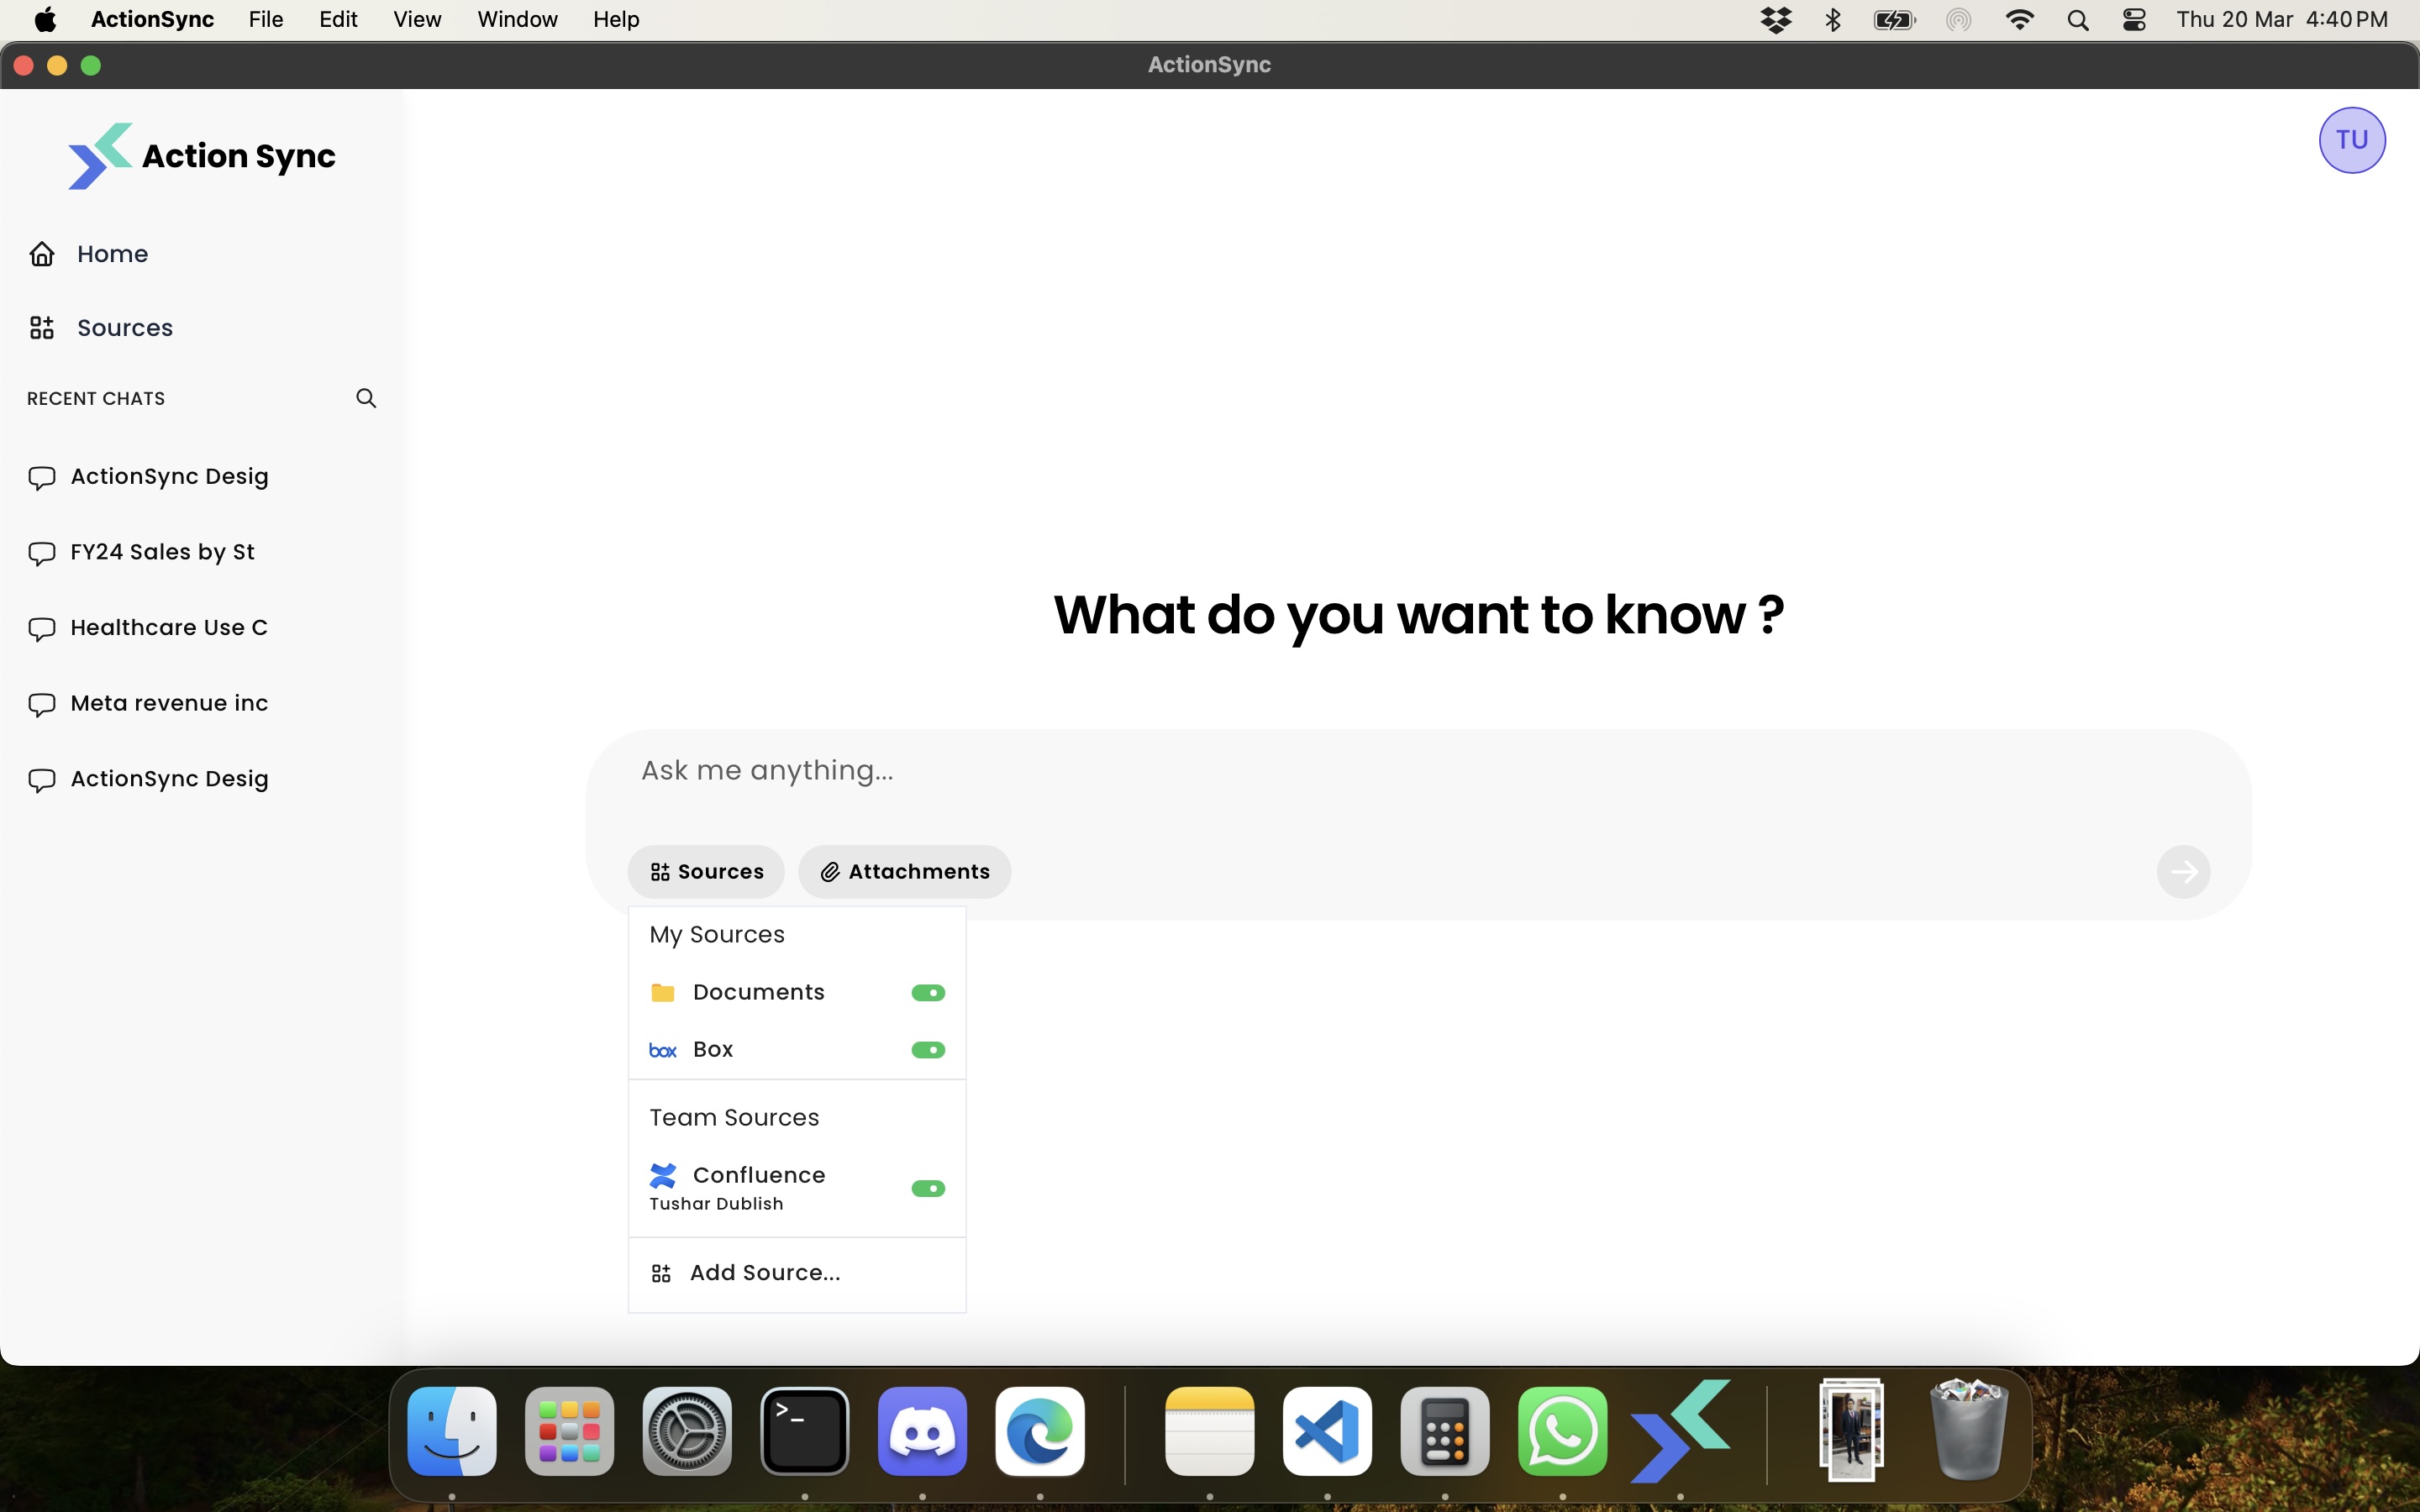Click the Box source icon
This screenshot has width=2420, height=1512.
tap(662, 1049)
